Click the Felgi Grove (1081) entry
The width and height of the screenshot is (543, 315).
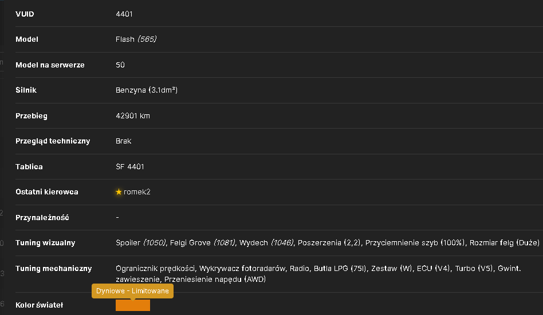pyautogui.click(x=203, y=243)
